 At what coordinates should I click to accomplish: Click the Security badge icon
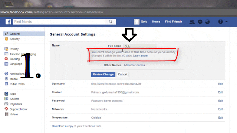tap(6, 39)
